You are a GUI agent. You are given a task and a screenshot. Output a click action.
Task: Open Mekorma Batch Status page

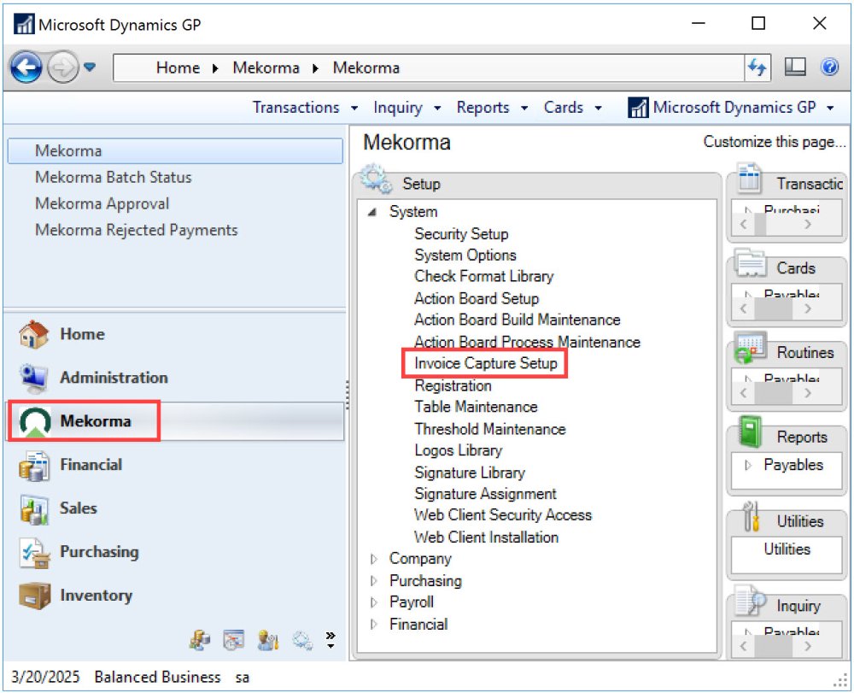[114, 177]
